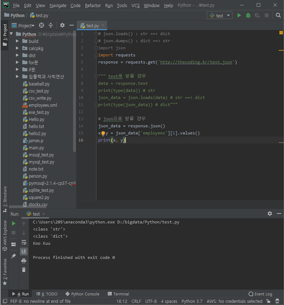
Task: Click Collapse All icon in Project panel
Action: pos(51,25)
